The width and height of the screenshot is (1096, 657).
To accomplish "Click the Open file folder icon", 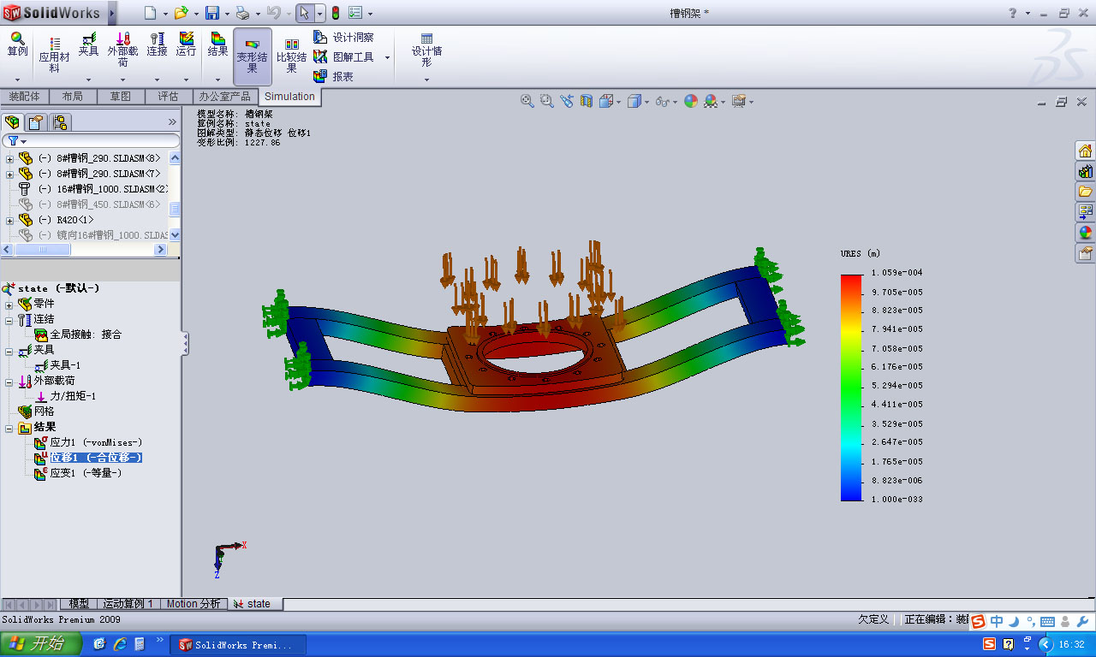I will (x=181, y=13).
